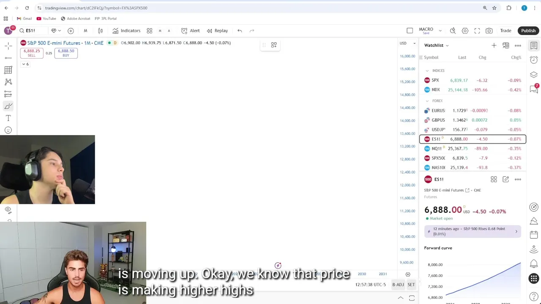Undo the last chart action
The image size is (541, 304).
(240, 31)
